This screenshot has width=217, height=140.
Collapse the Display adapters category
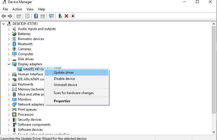tap(9, 64)
